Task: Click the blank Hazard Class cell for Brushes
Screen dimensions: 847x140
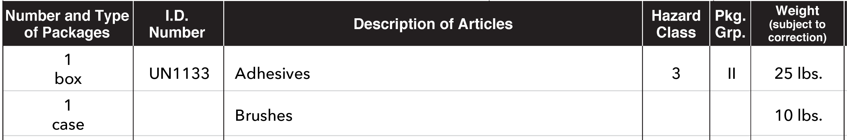Action: (x=676, y=115)
